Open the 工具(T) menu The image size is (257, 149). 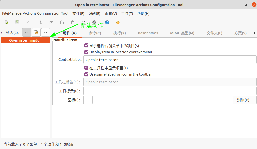(x=127, y=14)
